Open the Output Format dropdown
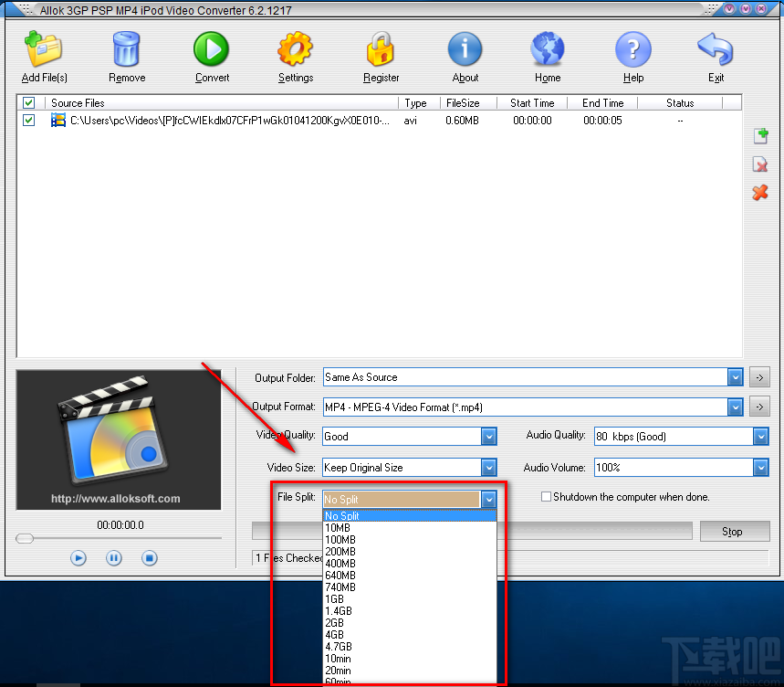Viewport: 784px width, 687px height. pos(735,407)
